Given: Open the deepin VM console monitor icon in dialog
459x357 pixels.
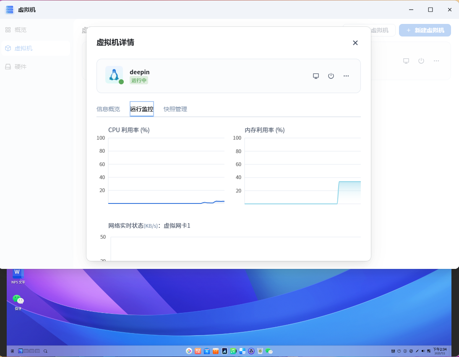Looking at the screenshot, I should (316, 76).
